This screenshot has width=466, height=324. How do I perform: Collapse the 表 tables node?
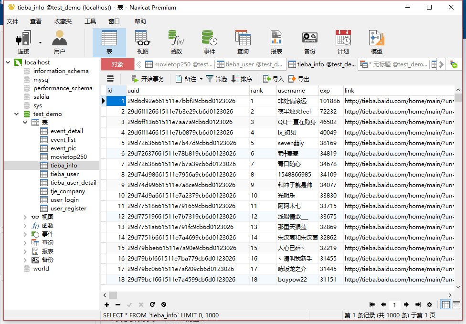point(25,122)
